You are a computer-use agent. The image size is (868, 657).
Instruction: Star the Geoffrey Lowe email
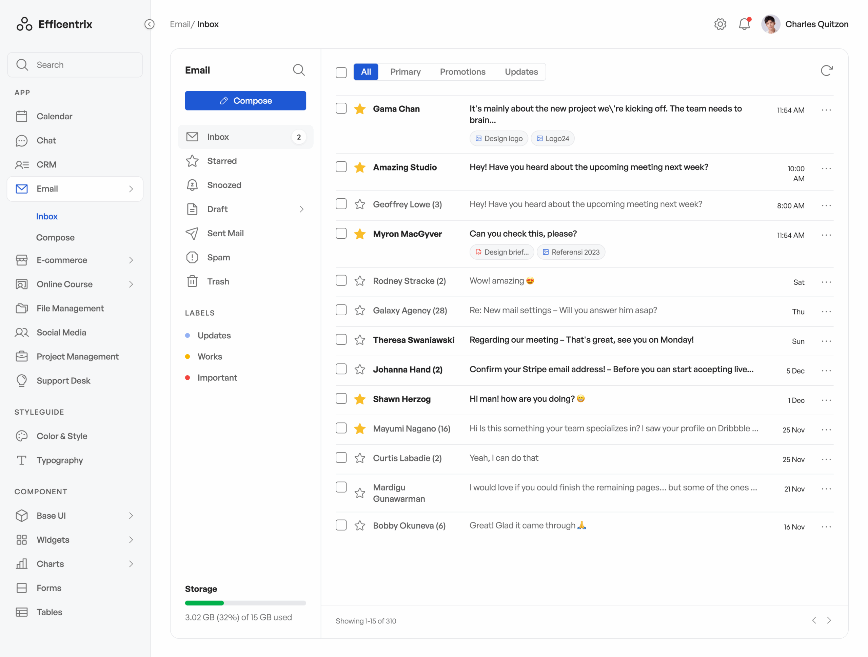(x=359, y=204)
